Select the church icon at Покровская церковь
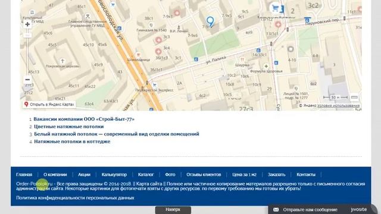 (62, 61)
